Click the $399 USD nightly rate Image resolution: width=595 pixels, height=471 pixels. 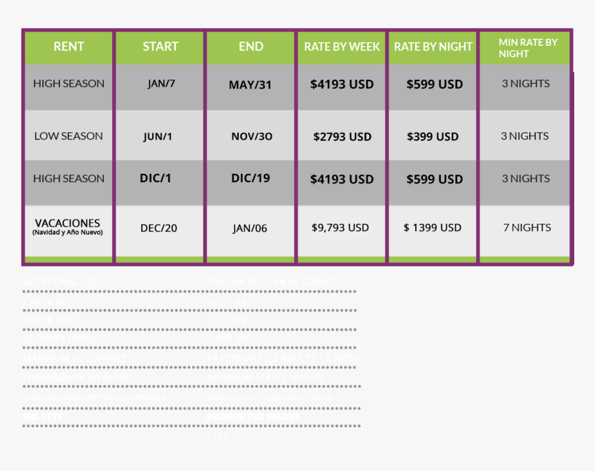pyautogui.click(x=432, y=136)
